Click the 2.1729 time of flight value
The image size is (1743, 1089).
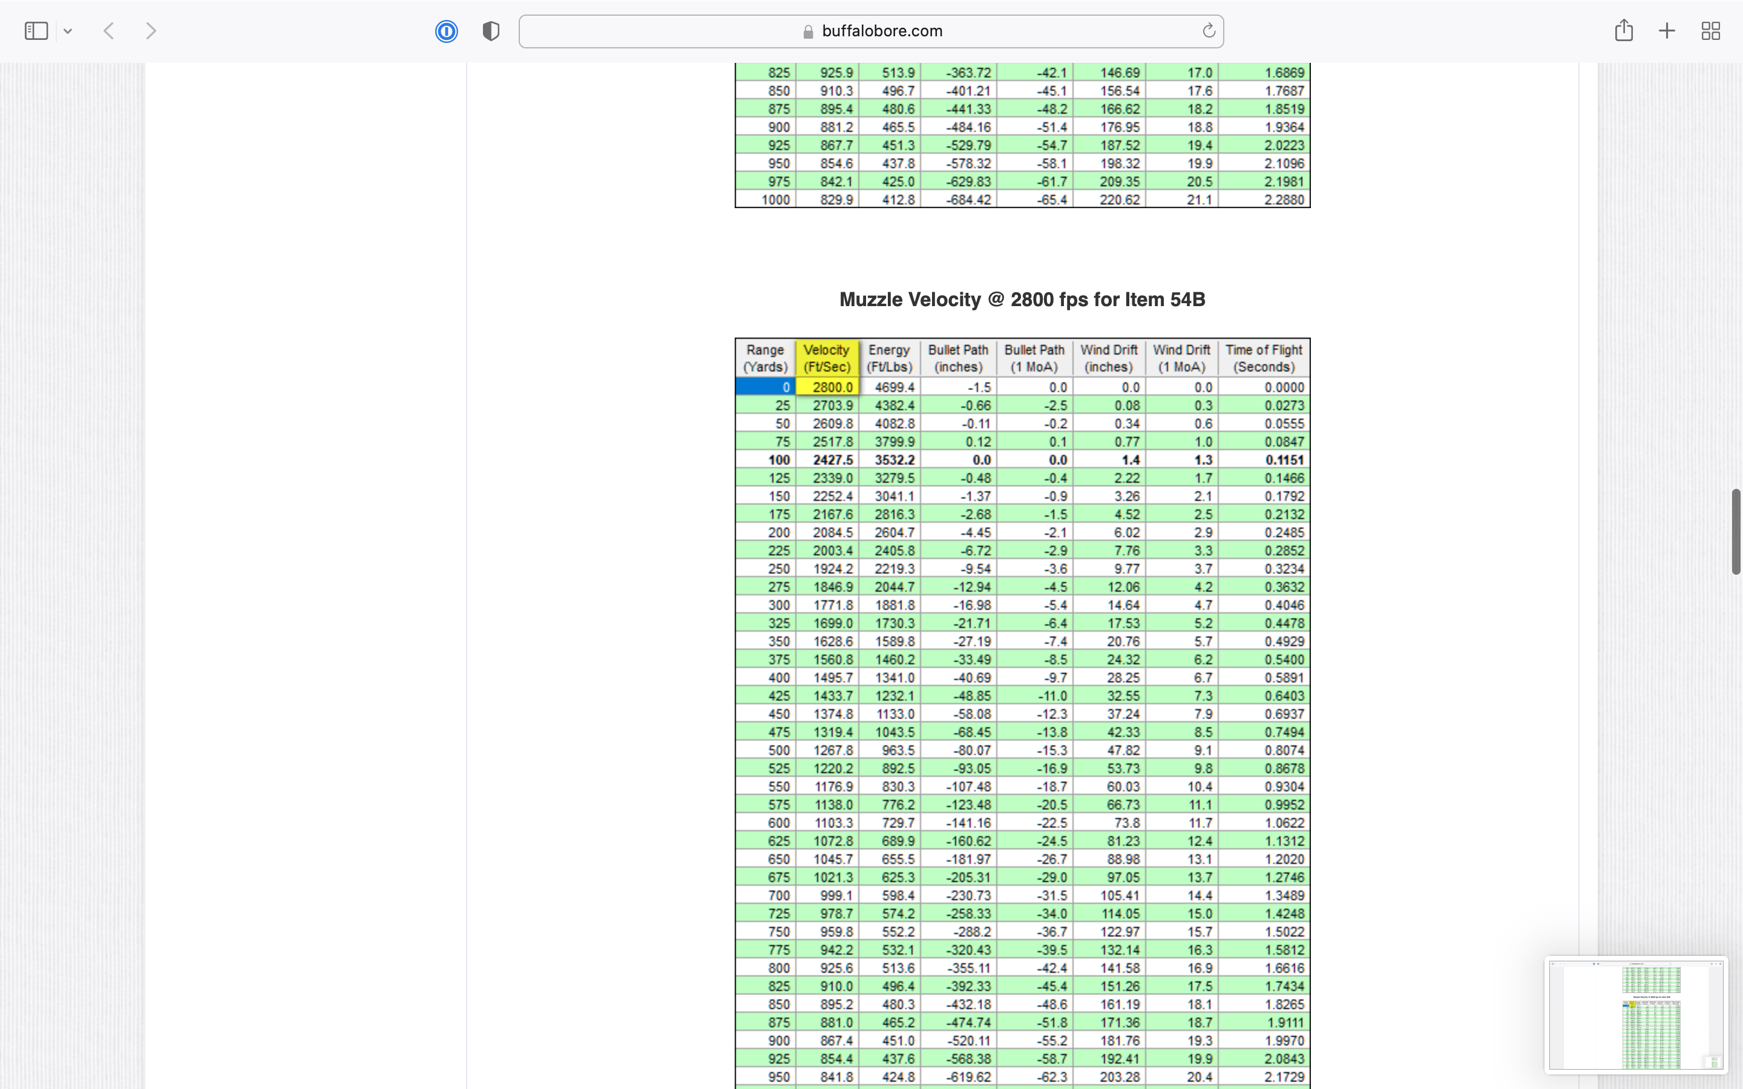(1264, 1077)
